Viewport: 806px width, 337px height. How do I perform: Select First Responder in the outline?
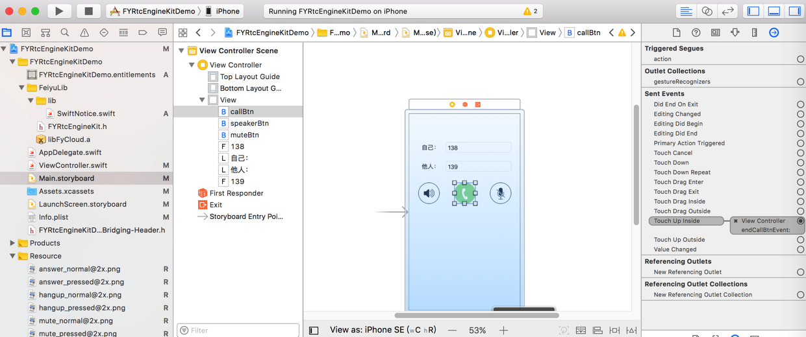click(236, 193)
